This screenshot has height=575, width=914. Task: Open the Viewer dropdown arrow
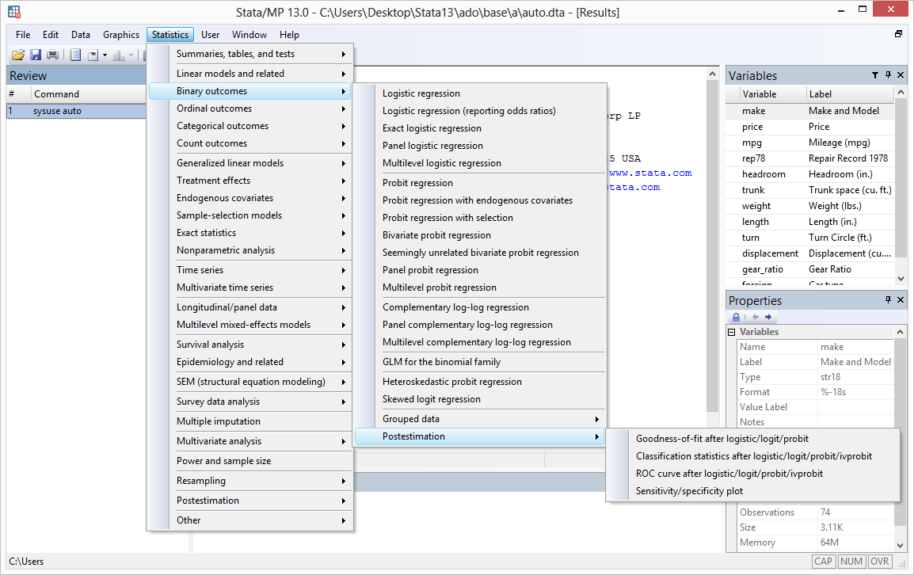(x=105, y=55)
